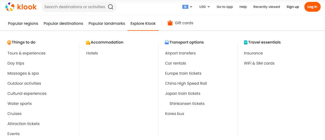
Task: View the Recently viewed items
Action: (267, 7)
